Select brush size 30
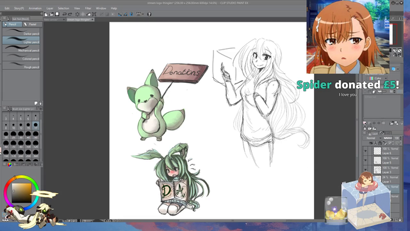The image size is (410, 231). [21, 135]
